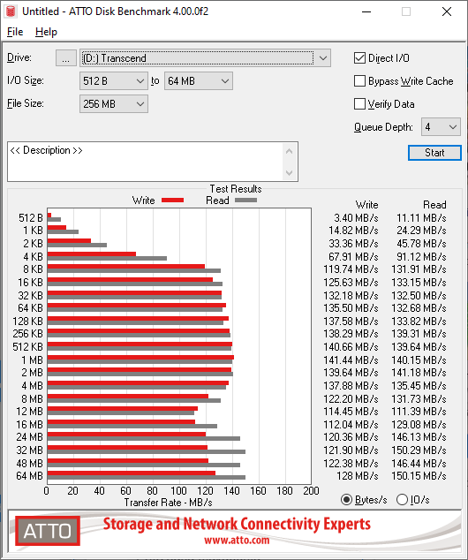The height and width of the screenshot is (560, 468).
Task: Click the write value '3.40 MB/s'
Action: 356,217
